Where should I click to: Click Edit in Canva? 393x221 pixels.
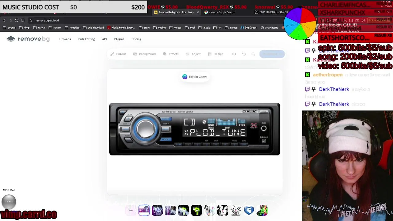tap(195, 77)
